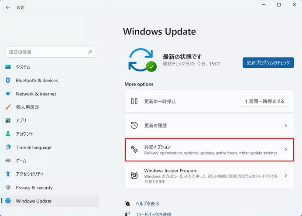This screenshot has width=302, height=216.
Task: Minimize the 設定 window
Action: coord(264,5)
